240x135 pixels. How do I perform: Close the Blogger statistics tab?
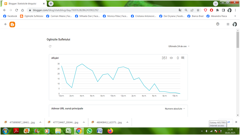(44, 4)
